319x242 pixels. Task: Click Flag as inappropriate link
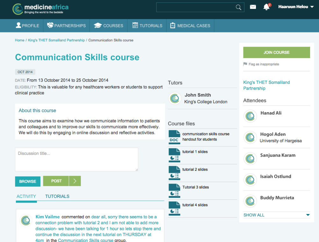tap(264, 64)
